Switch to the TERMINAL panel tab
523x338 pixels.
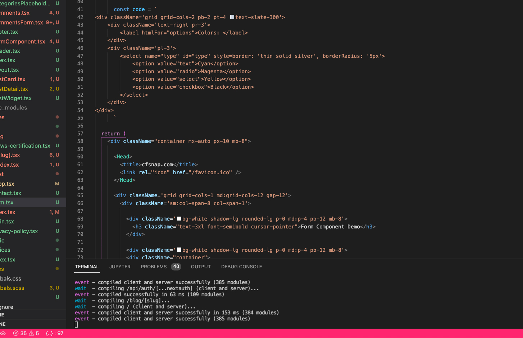click(x=87, y=267)
